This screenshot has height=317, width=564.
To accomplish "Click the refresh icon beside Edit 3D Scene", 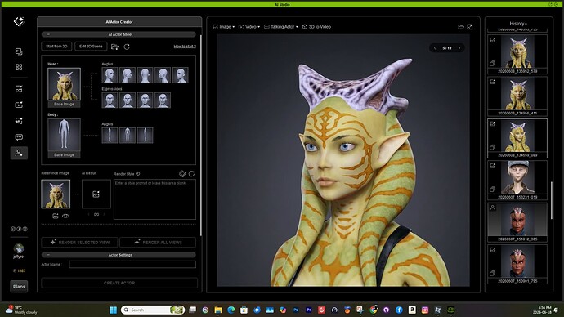I will (x=127, y=47).
